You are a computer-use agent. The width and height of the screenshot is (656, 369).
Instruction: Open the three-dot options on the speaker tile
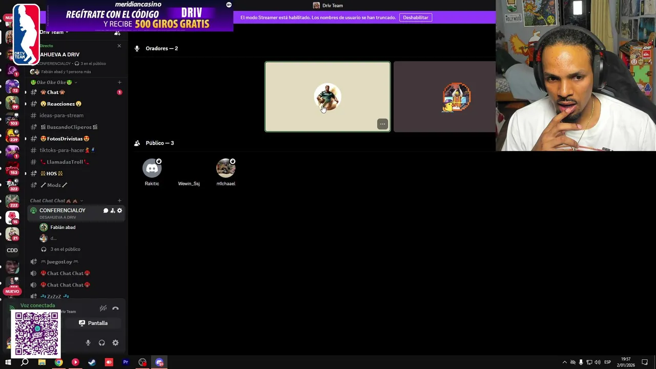point(382,124)
